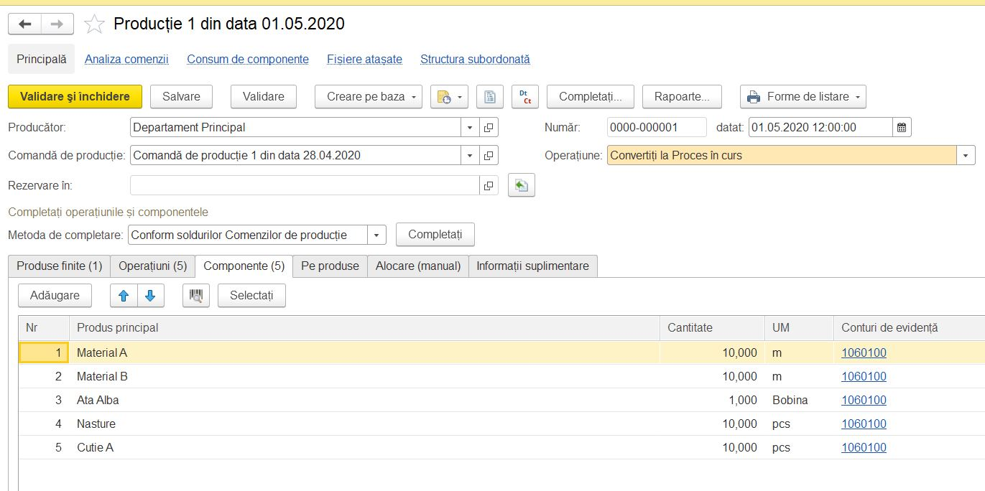The height and width of the screenshot is (491, 985).
Task: Open the Producător field's linked record icon
Action: [x=489, y=128]
